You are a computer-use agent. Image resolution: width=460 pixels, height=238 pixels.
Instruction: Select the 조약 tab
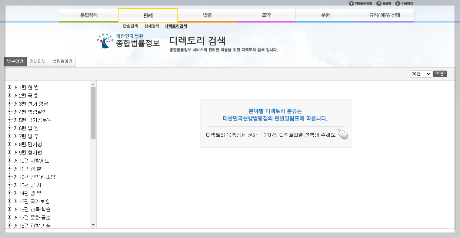click(x=266, y=16)
